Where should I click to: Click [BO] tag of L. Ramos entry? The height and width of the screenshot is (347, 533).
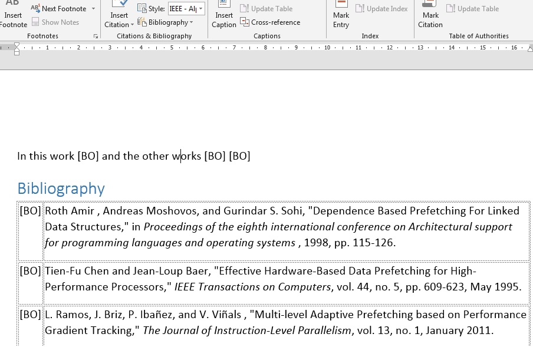(x=30, y=315)
